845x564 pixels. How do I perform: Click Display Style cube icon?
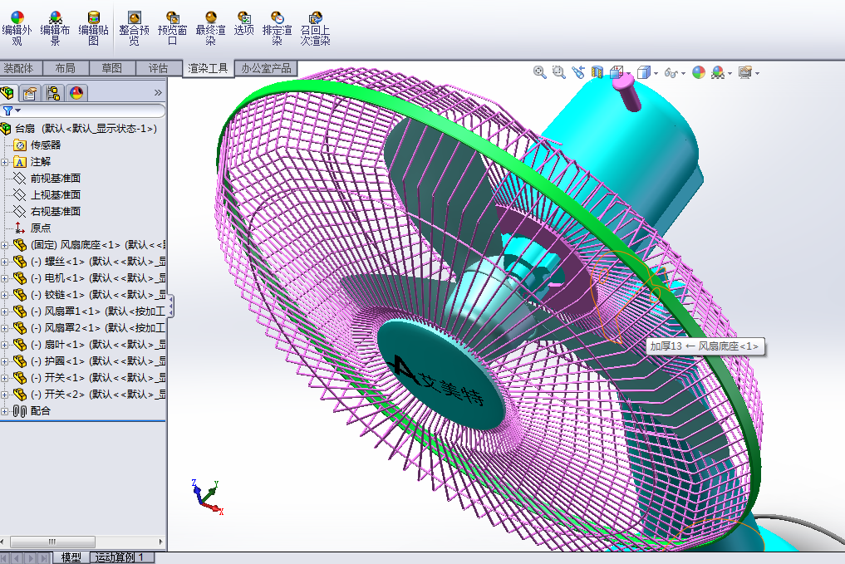coord(643,72)
